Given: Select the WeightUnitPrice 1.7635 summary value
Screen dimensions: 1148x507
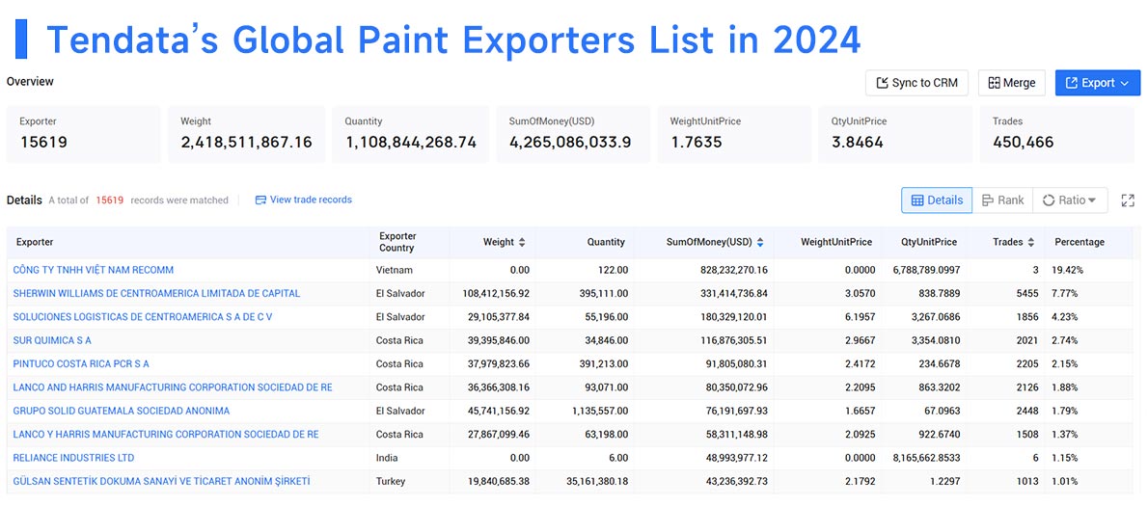Looking at the screenshot, I should point(697,142).
